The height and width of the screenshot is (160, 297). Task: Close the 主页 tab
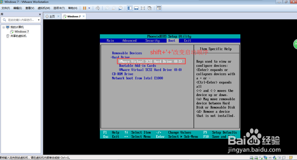(x=58, y=16)
